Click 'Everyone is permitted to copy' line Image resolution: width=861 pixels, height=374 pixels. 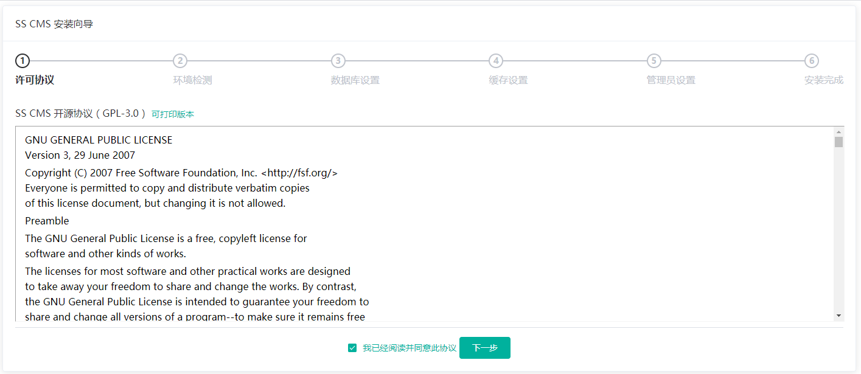tap(167, 188)
